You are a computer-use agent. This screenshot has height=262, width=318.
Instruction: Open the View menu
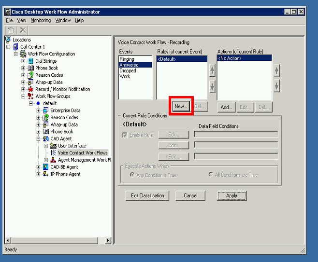[21, 20]
